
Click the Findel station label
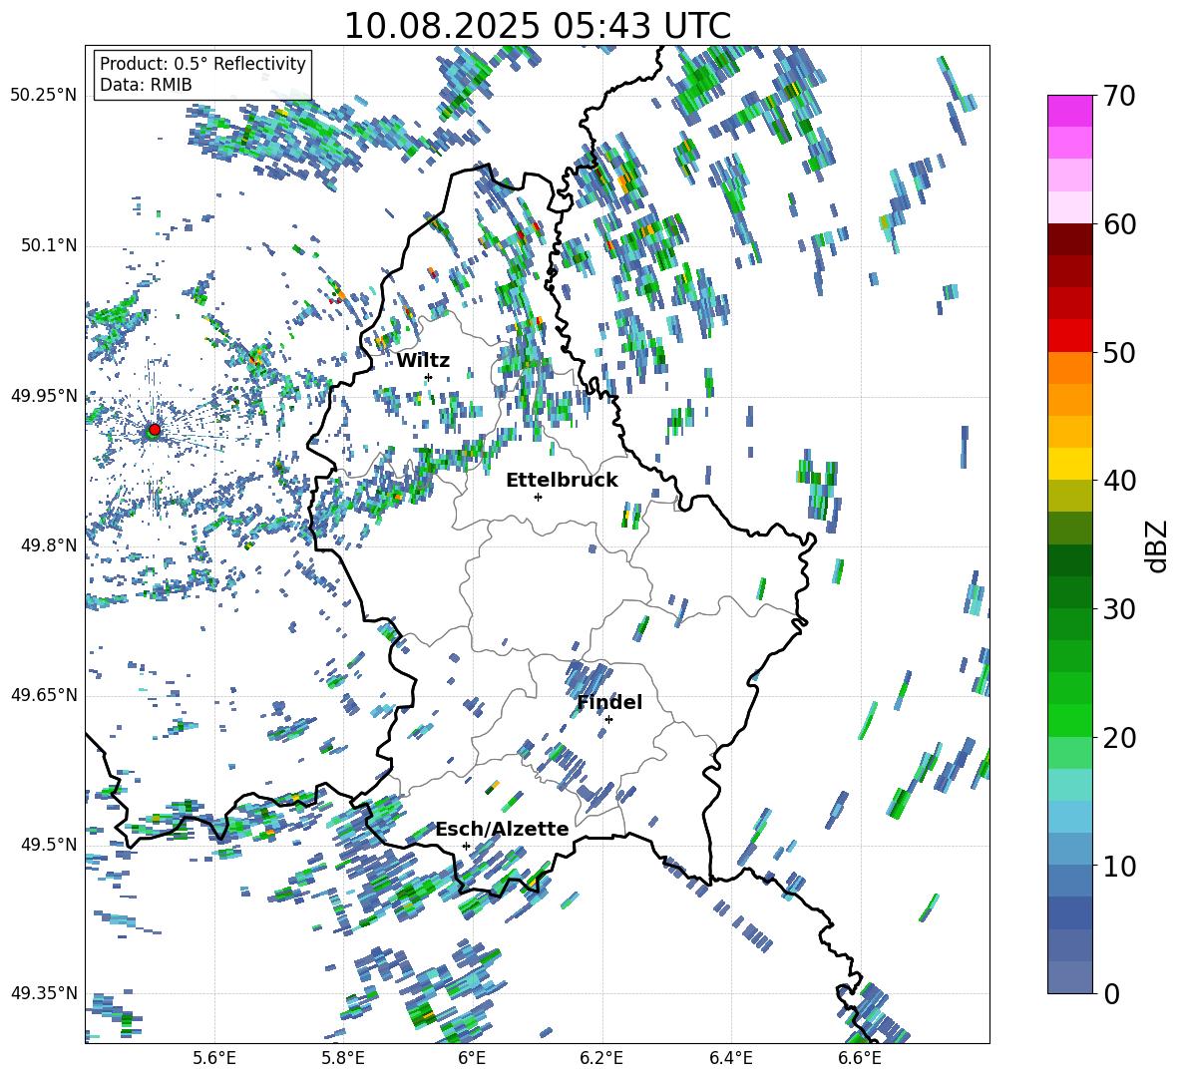pos(609,702)
